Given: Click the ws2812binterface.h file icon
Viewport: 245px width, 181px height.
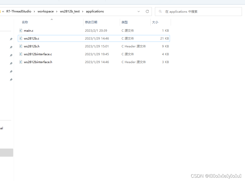Looking at the screenshot, I should click(x=21, y=62).
